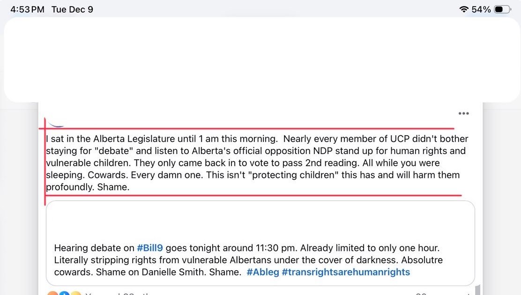
Task: Open the #Bill9 hashtag
Action: click(149, 248)
